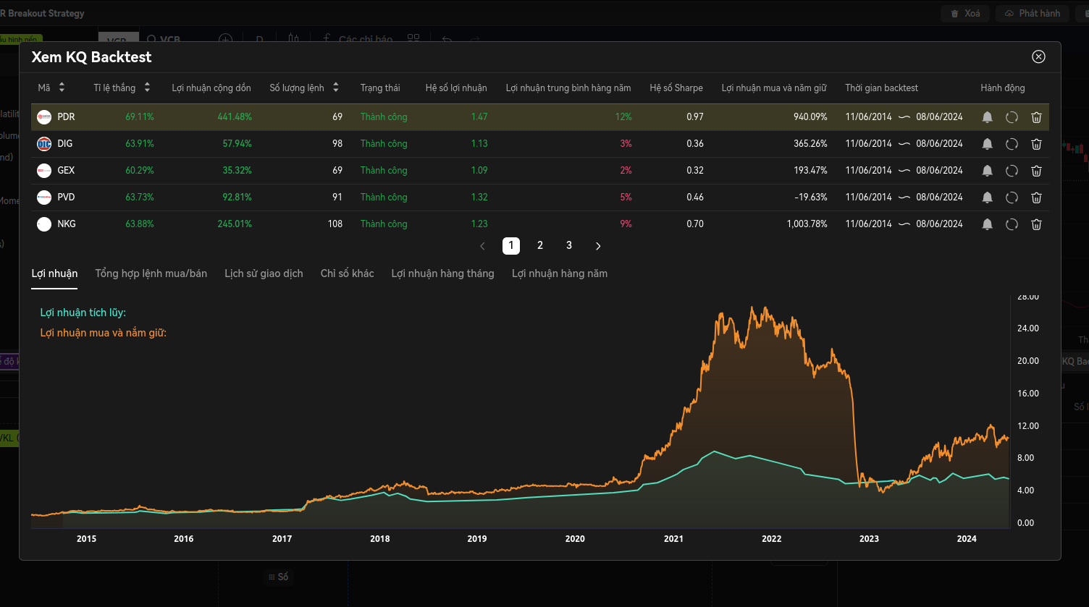The width and height of the screenshot is (1089, 607).
Task: Rerun backtest for PVD with refresh icon
Action: (x=1012, y=198)
